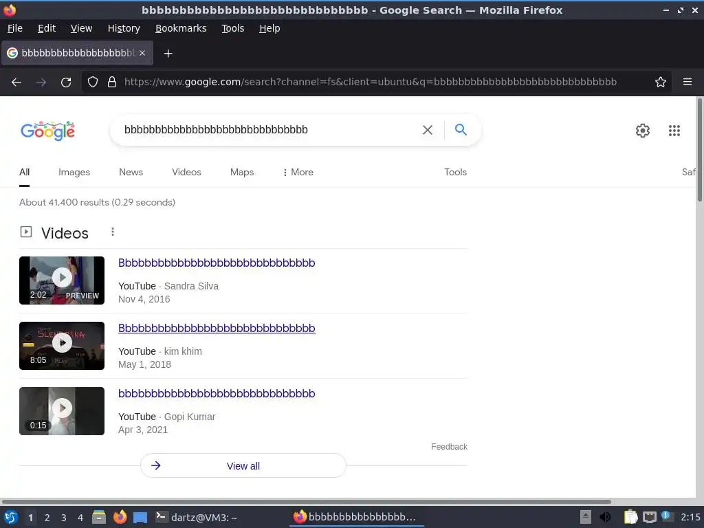Open the tracking protection shield icon

coord(93,82)
